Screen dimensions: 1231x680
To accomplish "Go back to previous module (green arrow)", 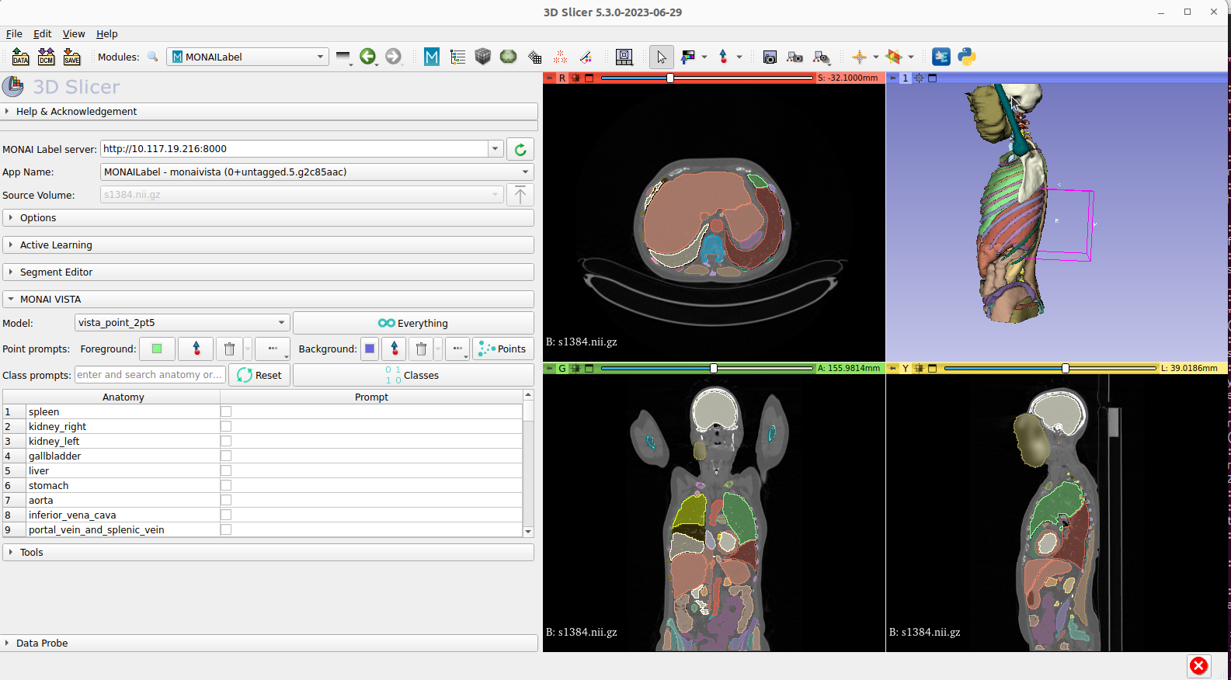I will [368, 57].
